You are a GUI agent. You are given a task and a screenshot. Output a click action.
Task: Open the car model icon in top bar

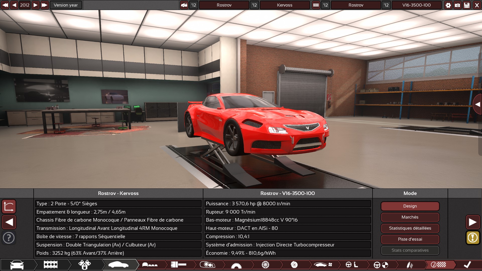pyautogui.click(x=184, y=5)
